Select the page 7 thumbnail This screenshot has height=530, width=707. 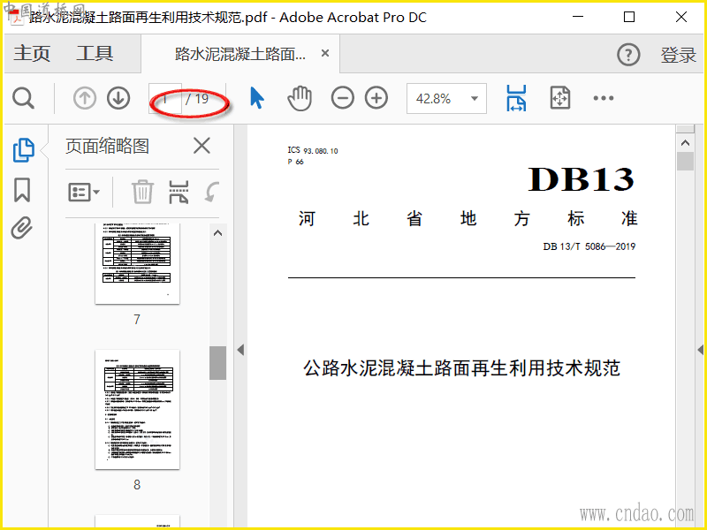tap(138, 263)
